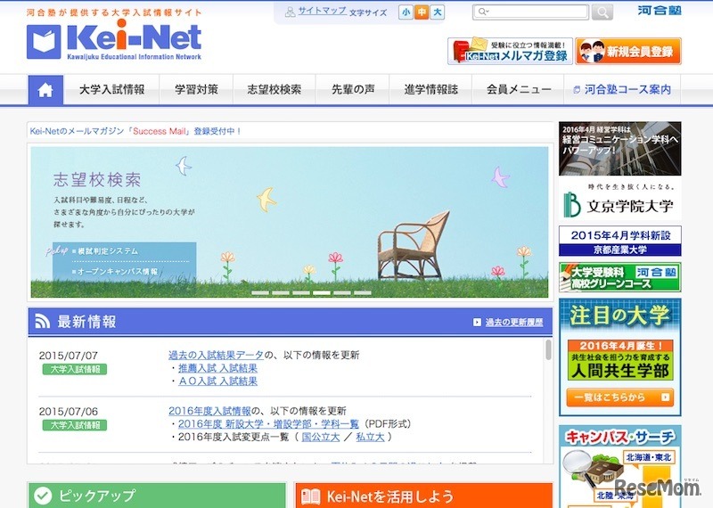
Task: Click 大学入試情報 tag under 2015/07/07
Action: (x=75, y=369)
